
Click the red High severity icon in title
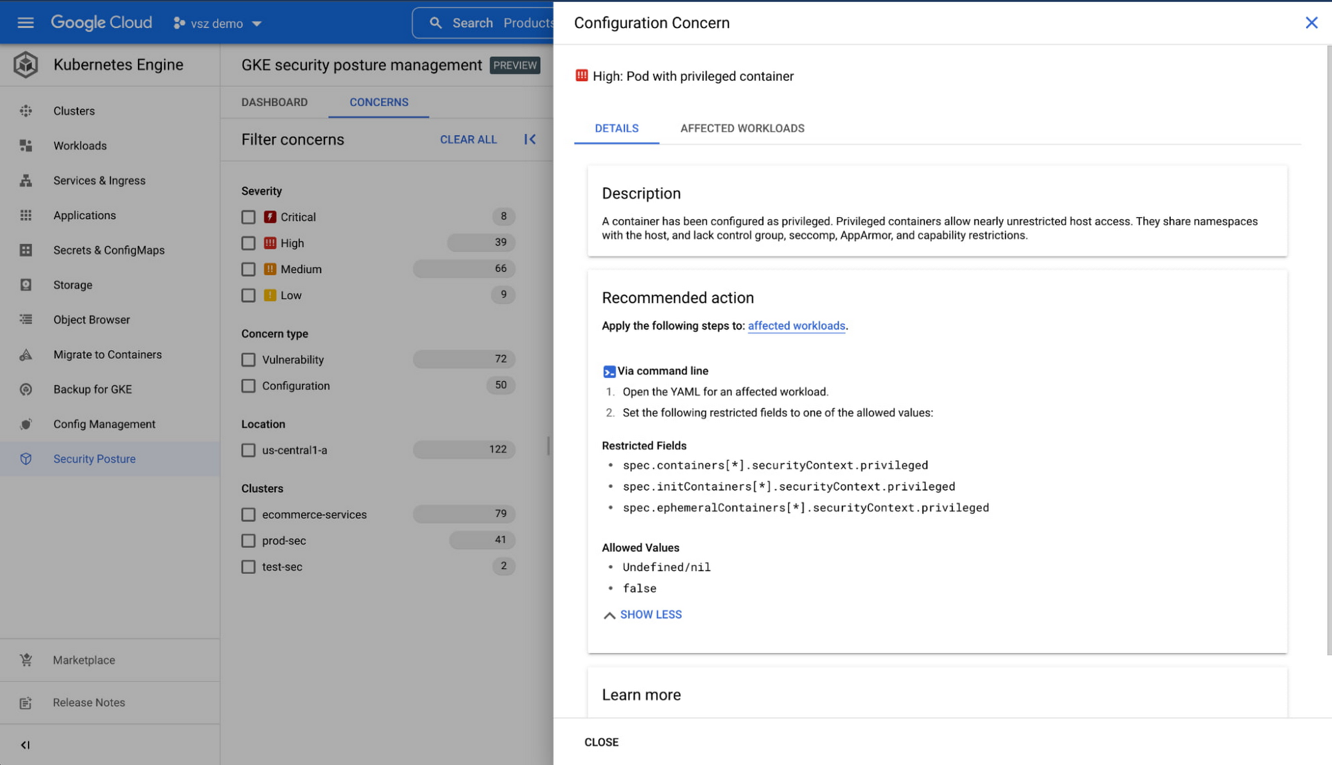581,76
